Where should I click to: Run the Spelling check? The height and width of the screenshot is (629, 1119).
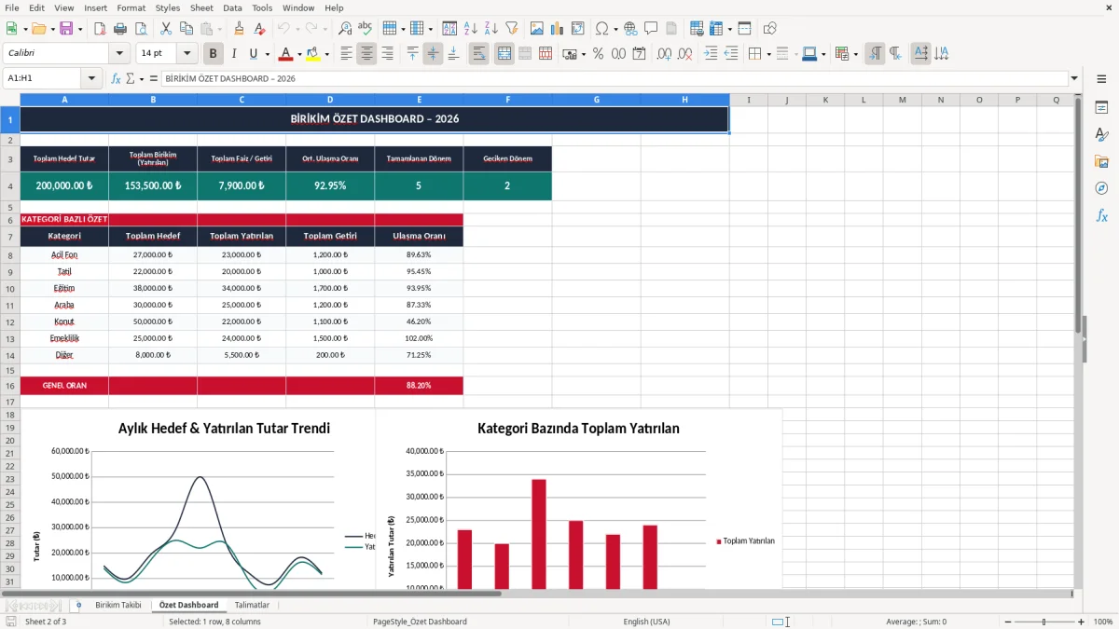(x=366, y=29)
